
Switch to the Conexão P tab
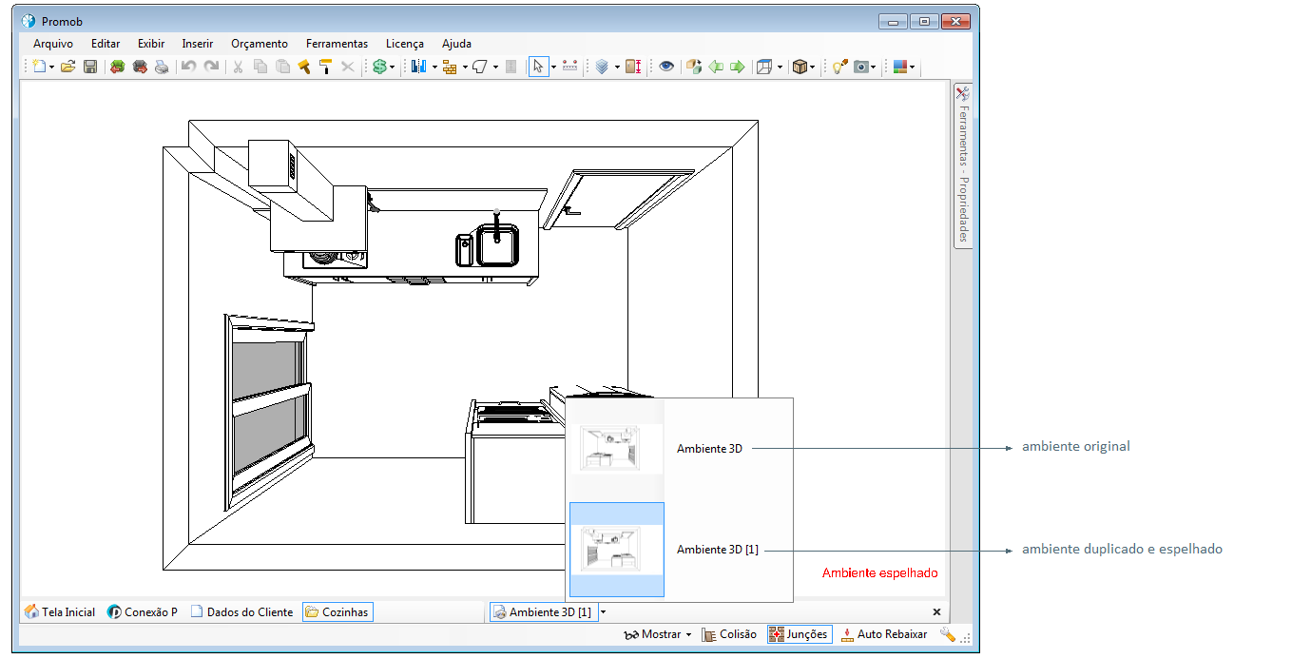[x=143, y=612]
